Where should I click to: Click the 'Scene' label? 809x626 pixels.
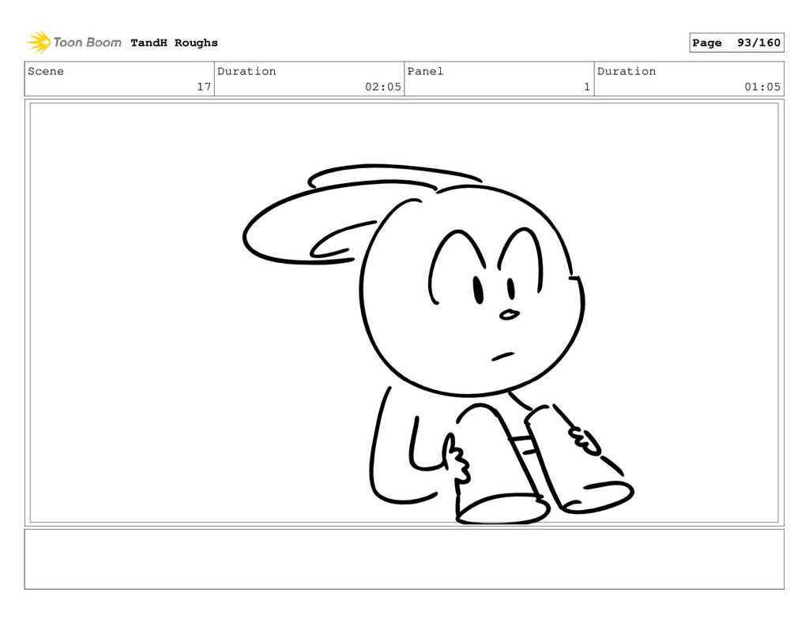[46, 71]
